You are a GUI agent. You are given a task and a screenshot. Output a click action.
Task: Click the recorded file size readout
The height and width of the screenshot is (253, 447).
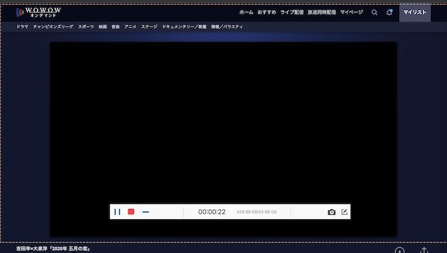point(257,212)
